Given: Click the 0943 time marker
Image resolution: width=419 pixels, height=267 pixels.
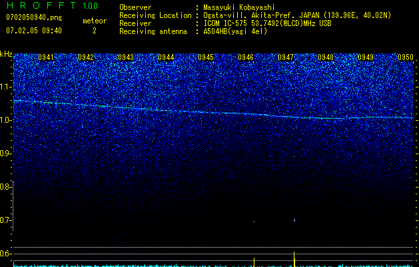Looking at the screenshot, I should [x=126, y=57].
